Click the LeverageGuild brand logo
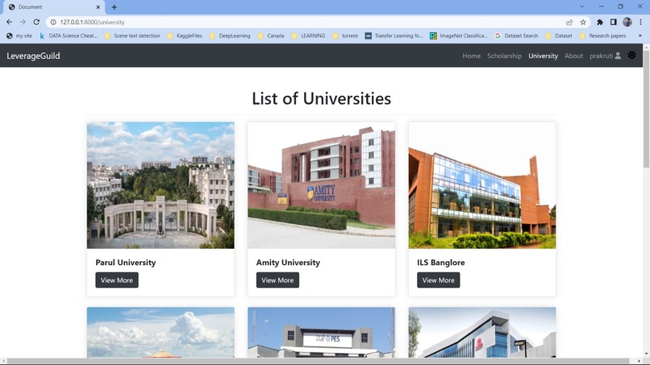The width and height of the screenshot is (650, 365). [x=33, y=56]
